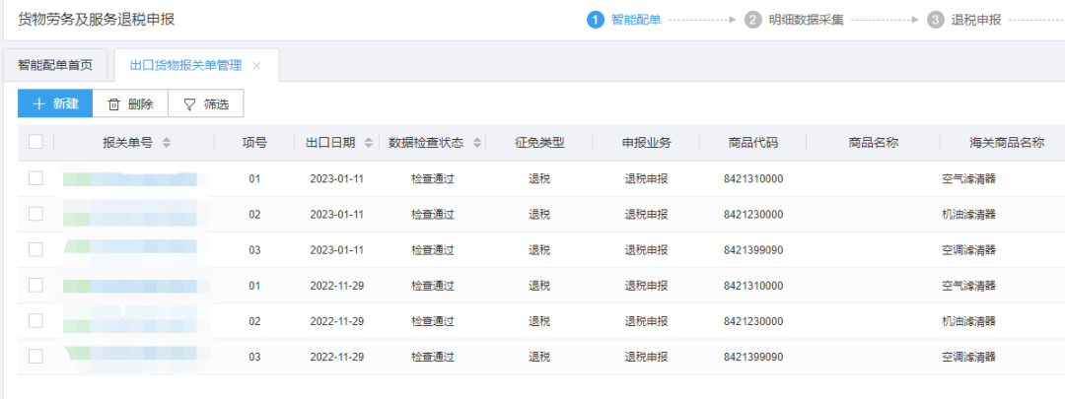Go to step 1 智能配单
Screen dimensions: 1065x399
point(624,20)
